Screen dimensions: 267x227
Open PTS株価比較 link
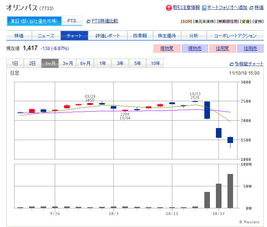pyautogui.click(x=105, y=21)
